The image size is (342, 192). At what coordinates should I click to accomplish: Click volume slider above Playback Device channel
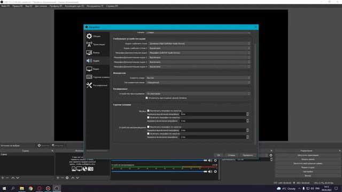[159, 161]
